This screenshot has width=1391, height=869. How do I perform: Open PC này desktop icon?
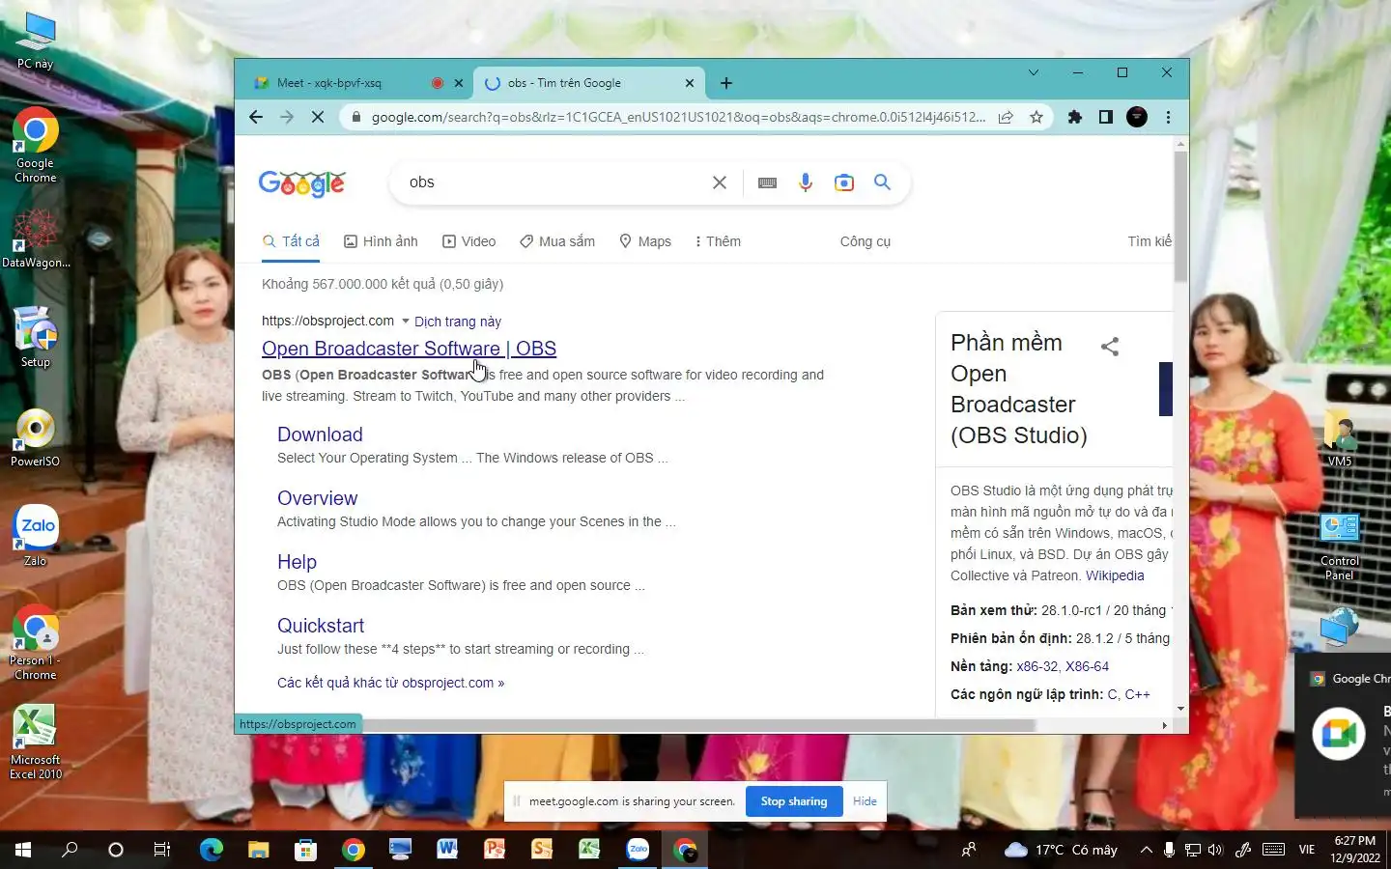pos(36,42)
